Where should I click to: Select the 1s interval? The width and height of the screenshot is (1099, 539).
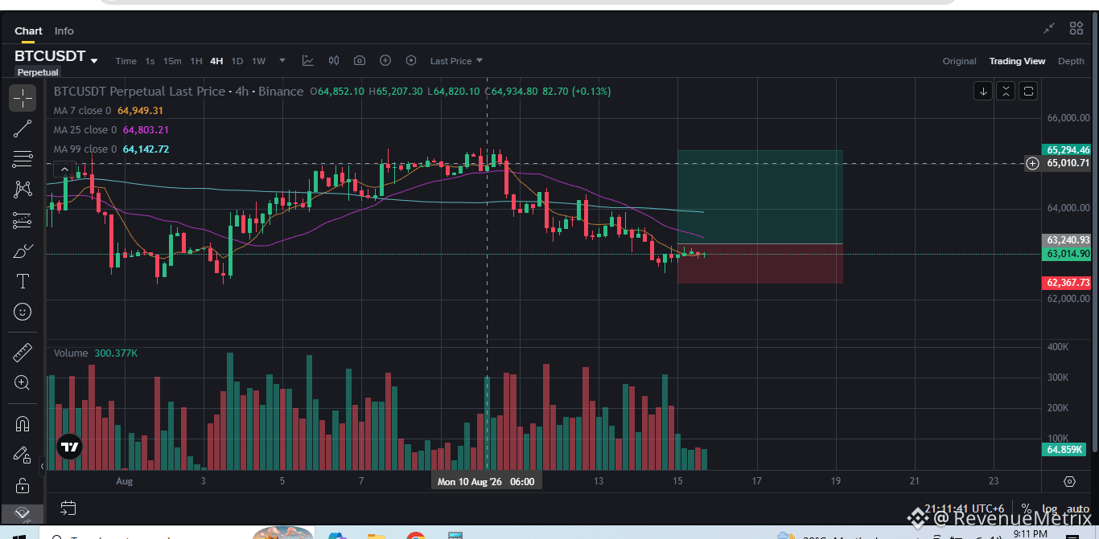[150, 61]
